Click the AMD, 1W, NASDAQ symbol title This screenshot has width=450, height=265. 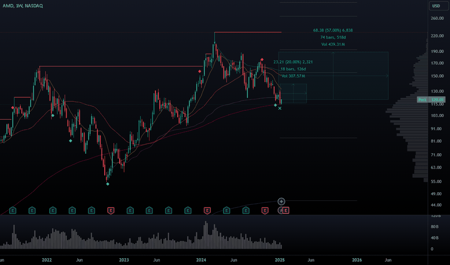[23, 6]
